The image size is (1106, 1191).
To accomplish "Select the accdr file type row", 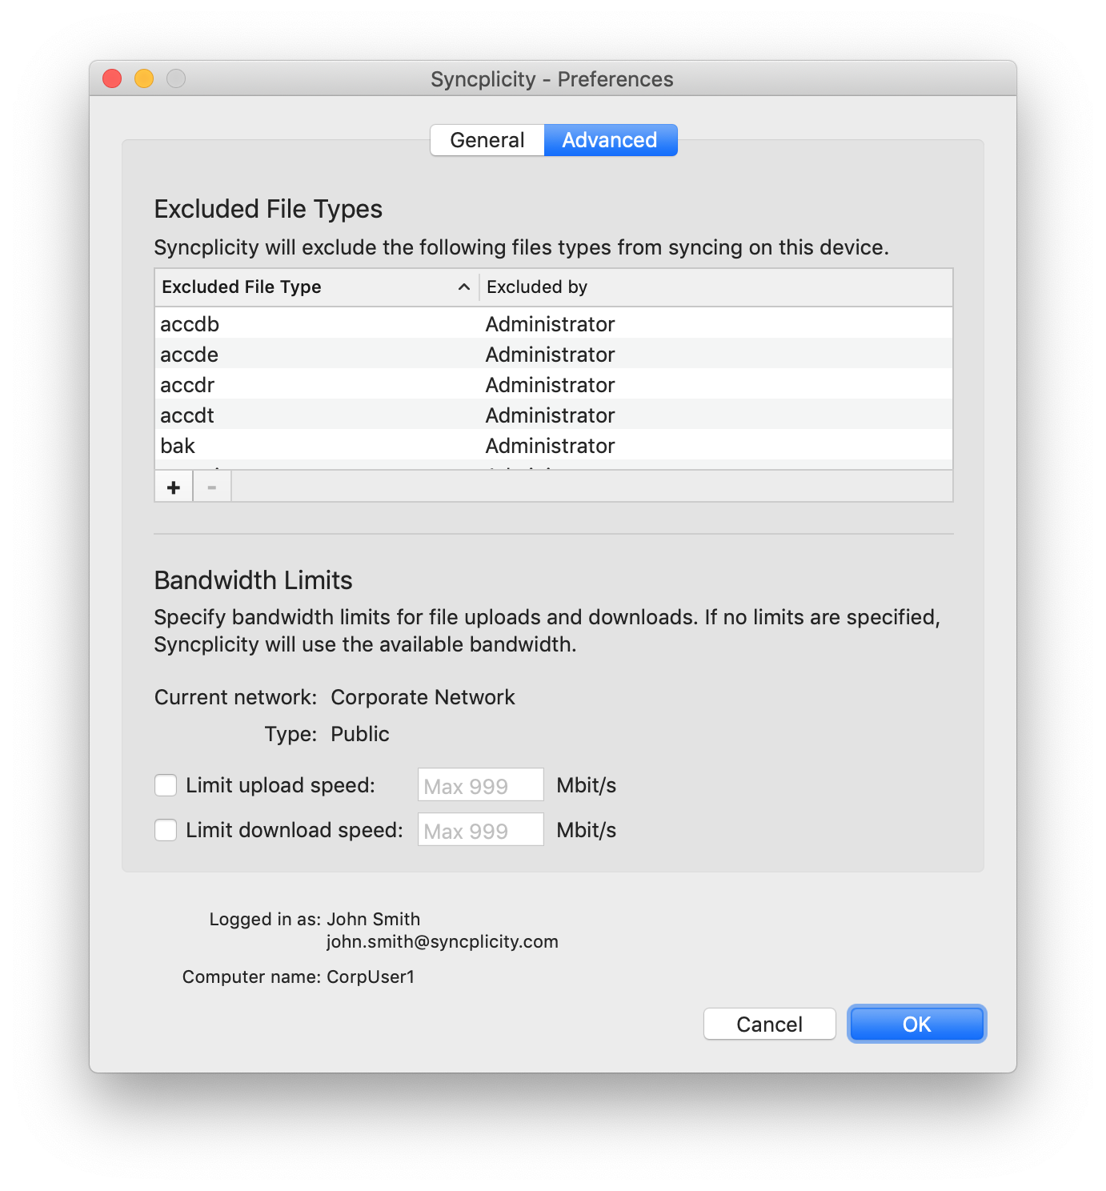I will point(554,384).
